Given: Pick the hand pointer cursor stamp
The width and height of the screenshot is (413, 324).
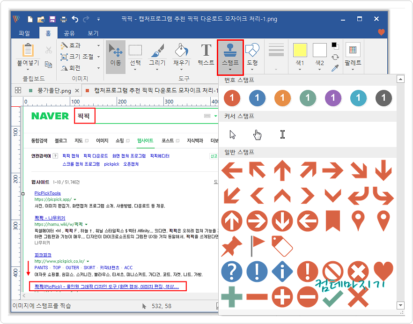Looking at the screenshot, I should [257, 134].
